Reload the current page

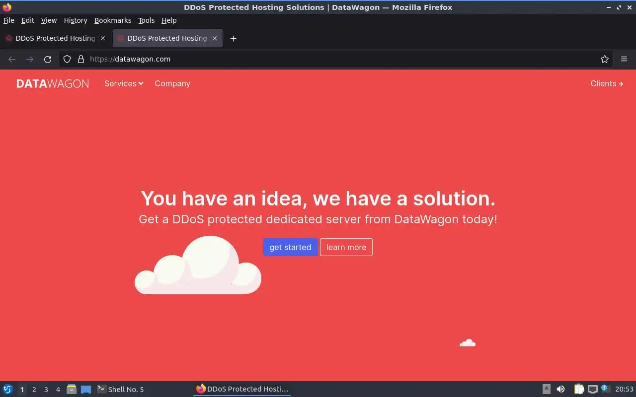(48, 59)
